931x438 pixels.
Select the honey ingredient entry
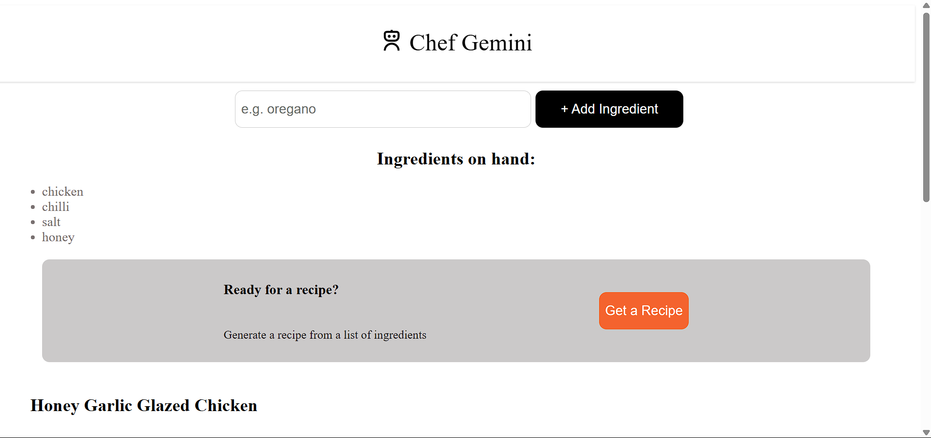(58, 237)
